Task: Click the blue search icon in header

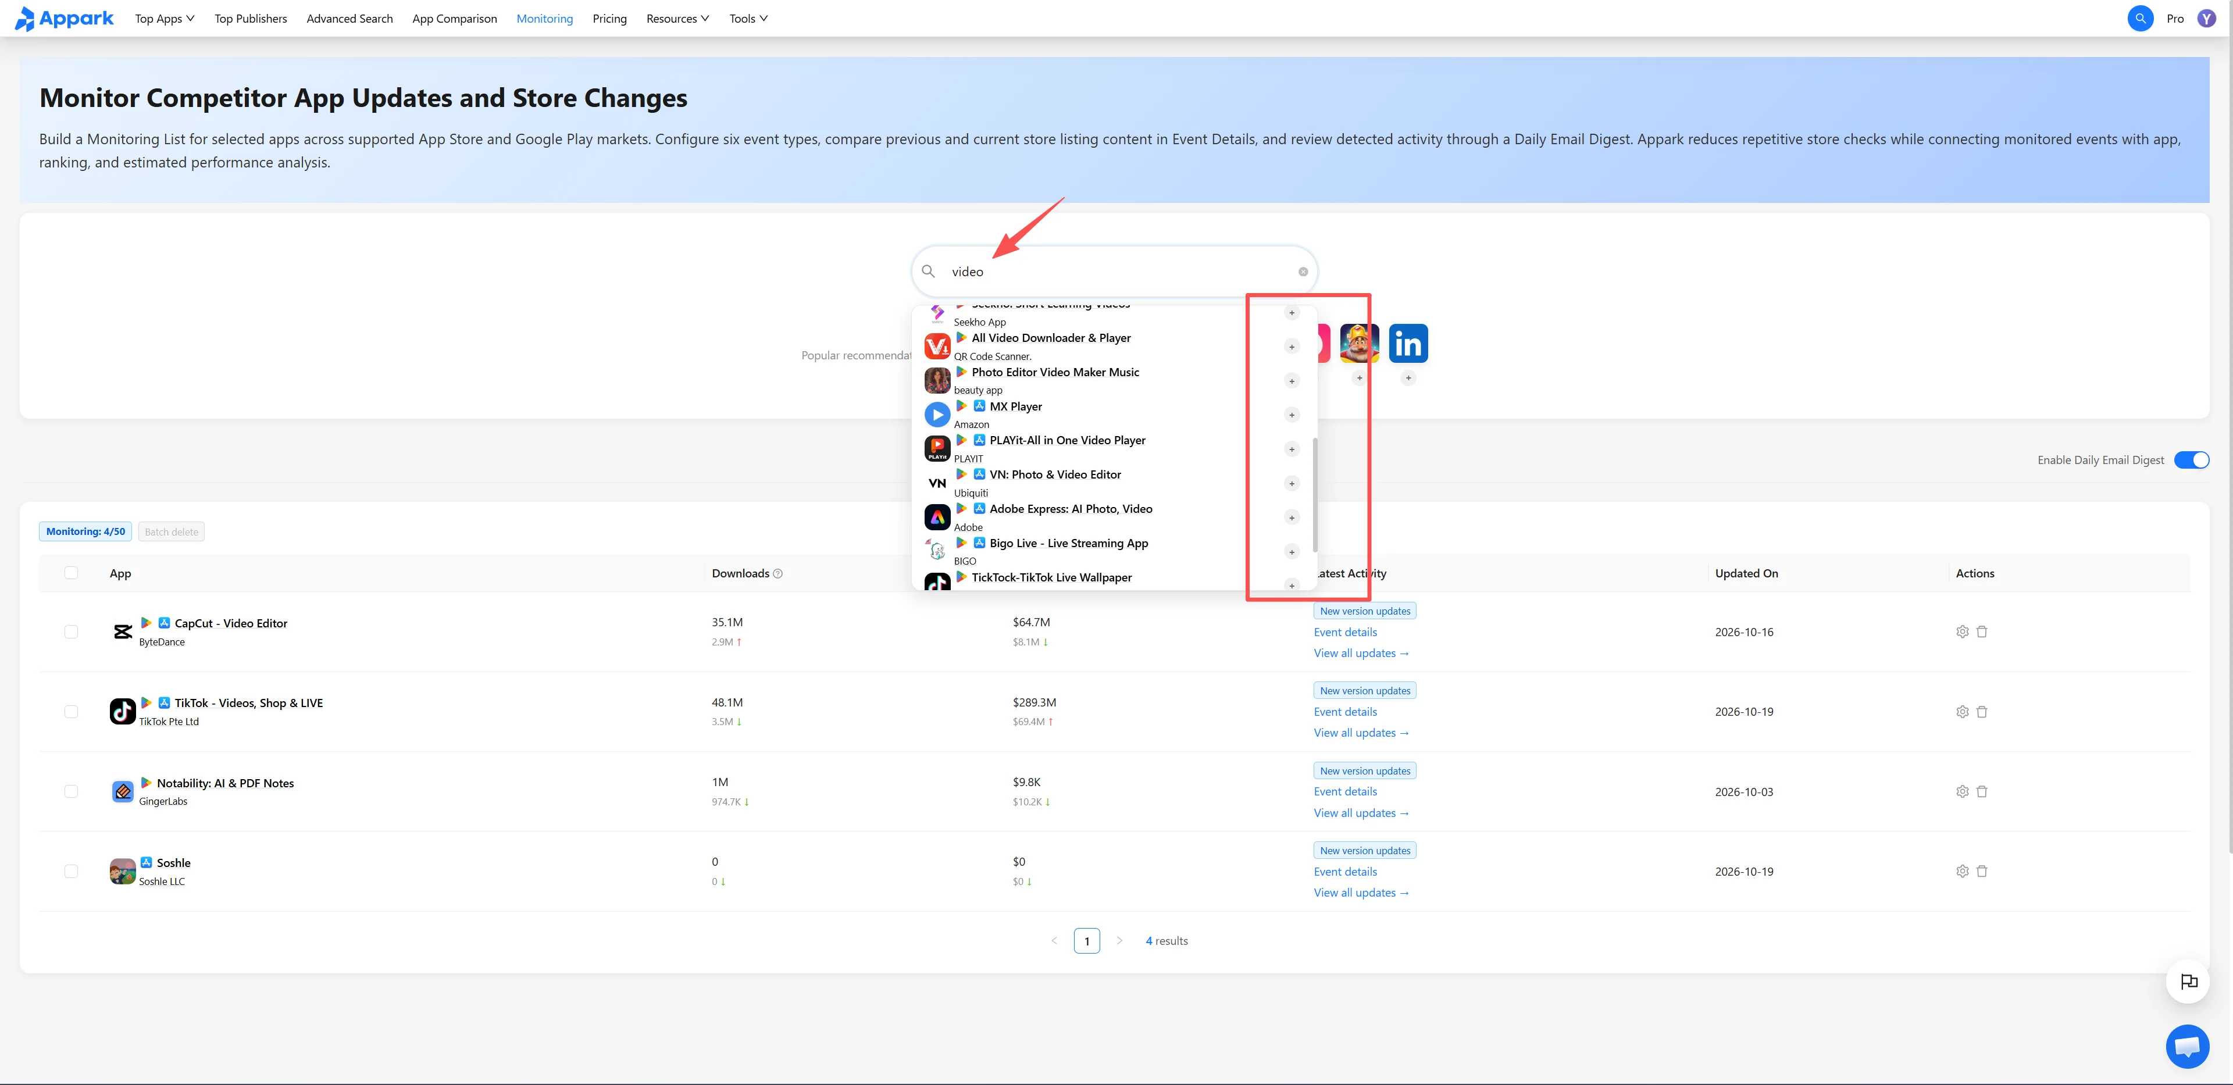Action: (2140, 18)
